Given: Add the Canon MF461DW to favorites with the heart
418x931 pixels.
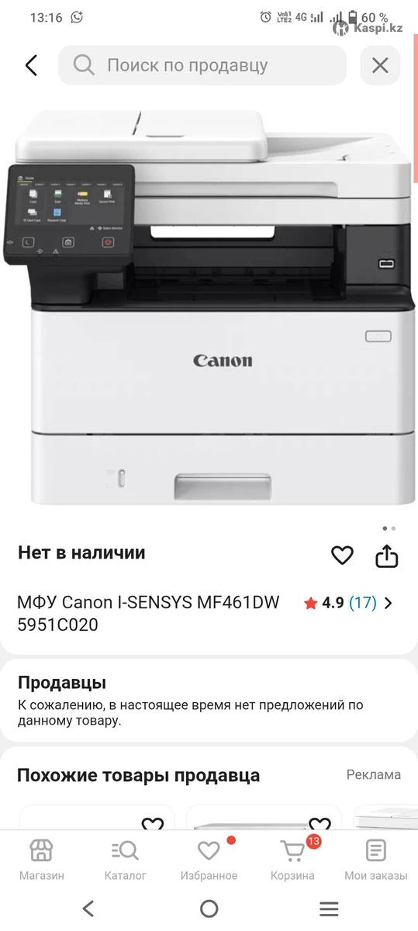Looking at the screenshot, I should (x=342, y=555).
